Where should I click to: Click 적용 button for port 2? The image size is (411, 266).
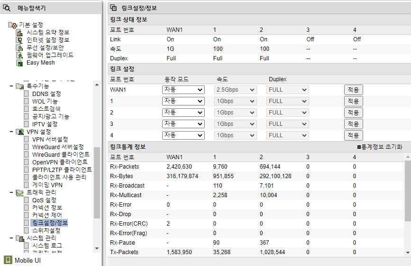[x=353, y=113]
